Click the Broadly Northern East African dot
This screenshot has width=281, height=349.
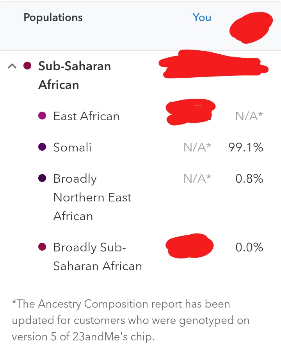(x=42, y=178)
